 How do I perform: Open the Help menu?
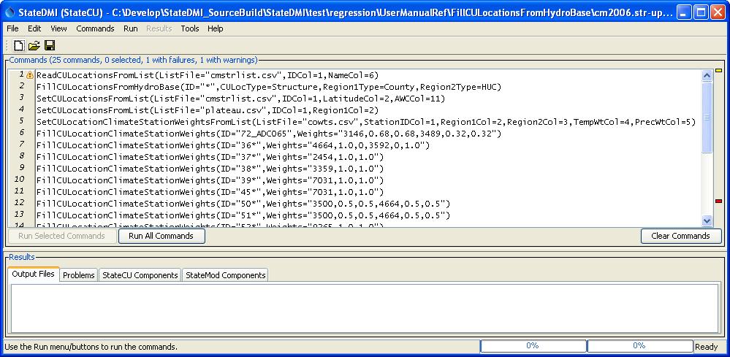pyautogui.click(x=215, y=28)
